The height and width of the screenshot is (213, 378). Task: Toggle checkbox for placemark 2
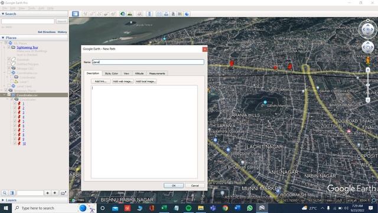[x=15, y=108]
